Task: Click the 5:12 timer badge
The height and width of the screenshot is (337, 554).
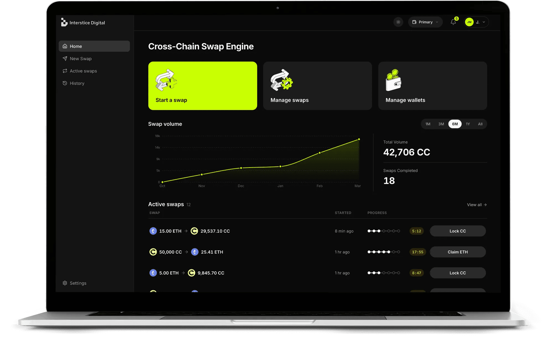Action: [x=417, y=231]
